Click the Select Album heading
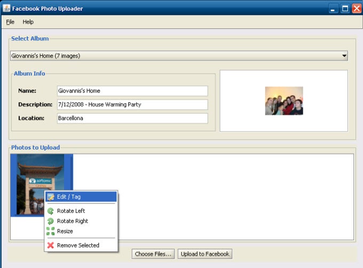363x268 pixels. point(30,39)
